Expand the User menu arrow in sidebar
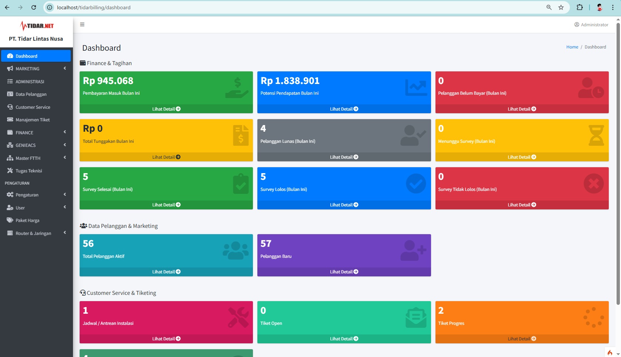The width and height of the screenshot is (621, 357). coord(65,207)
